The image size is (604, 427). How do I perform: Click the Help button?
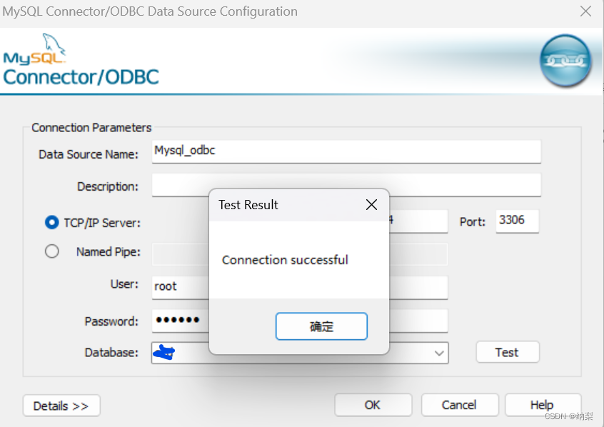(x=543, y=405)
